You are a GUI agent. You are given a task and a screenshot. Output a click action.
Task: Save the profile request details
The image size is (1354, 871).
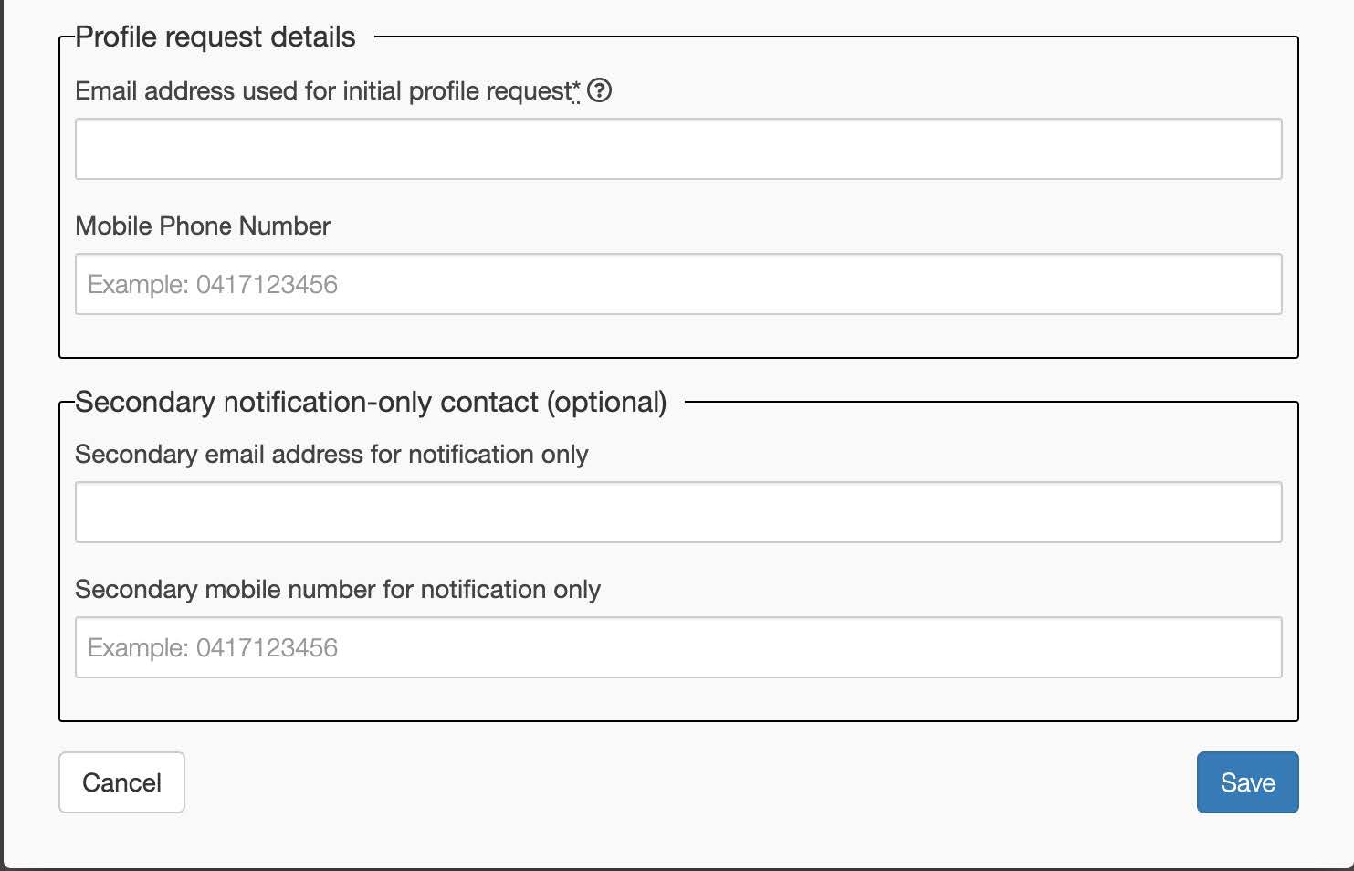pos(1247,782)
